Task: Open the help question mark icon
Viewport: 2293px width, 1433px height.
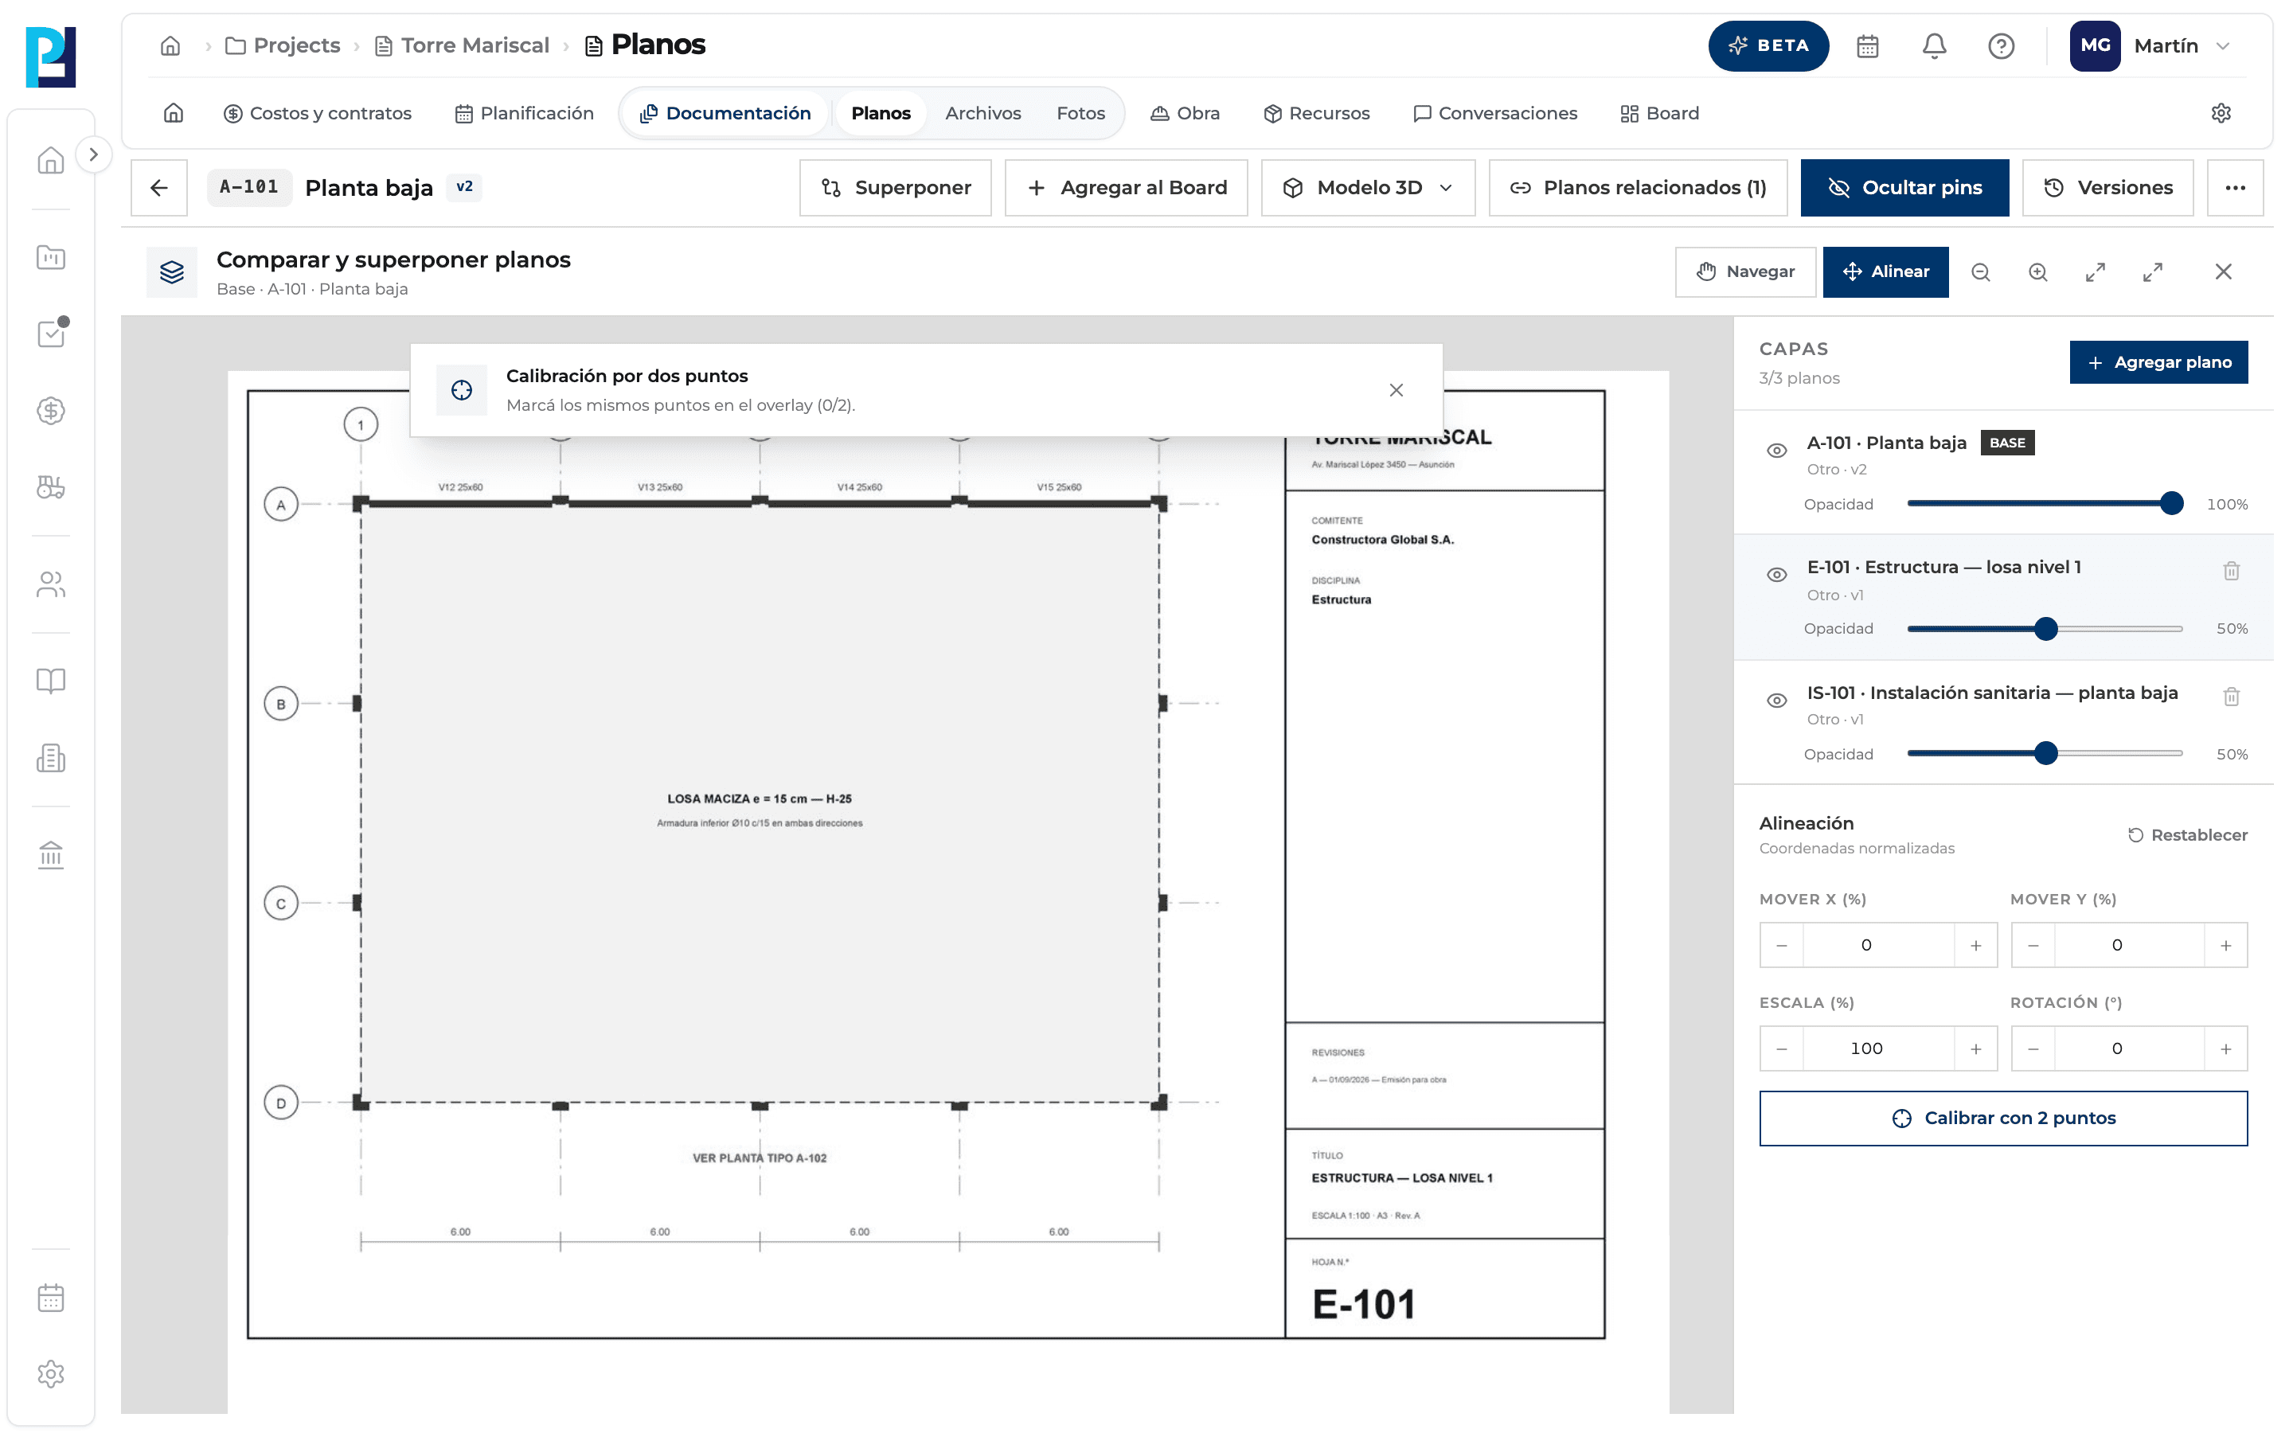Action: (x=2000, y=45)
